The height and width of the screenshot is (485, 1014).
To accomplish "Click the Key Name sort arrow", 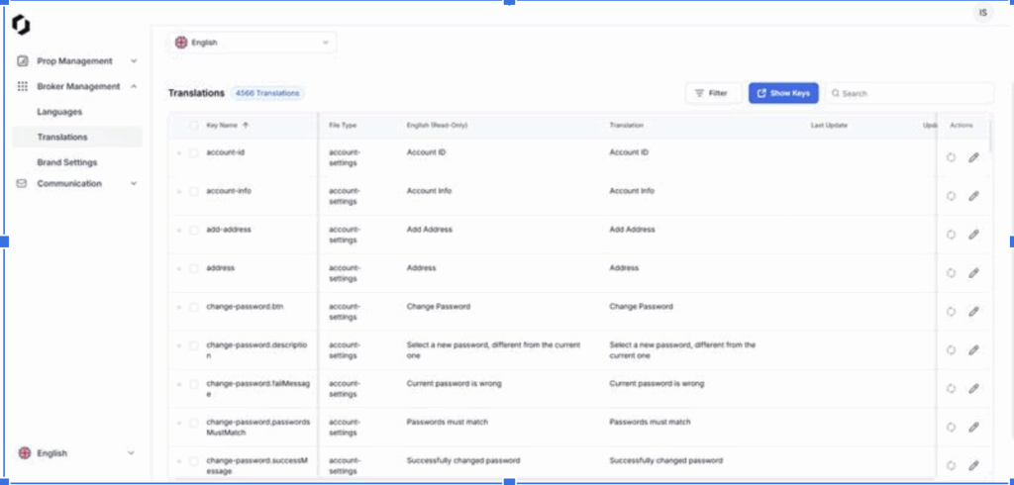I will (x=246, y=126).
